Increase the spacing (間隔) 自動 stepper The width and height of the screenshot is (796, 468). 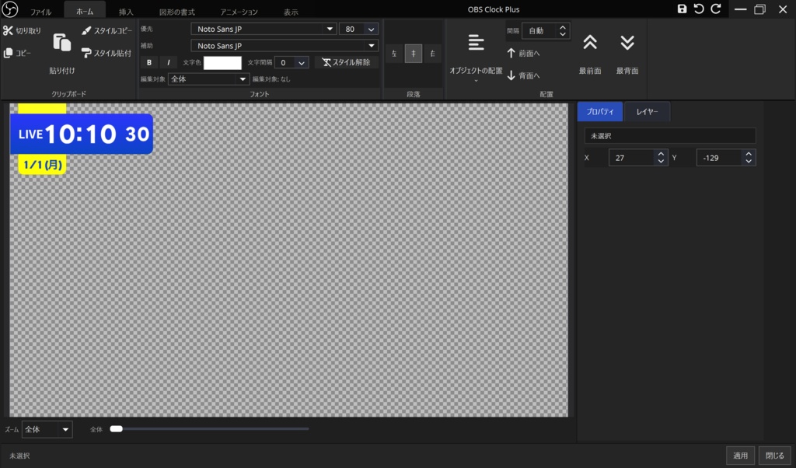coord(563,27)
